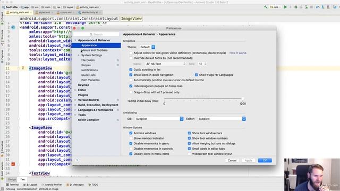Click the class gutter icon at line 2
Screen dimensions: 340x191
(x=13, y=27)
